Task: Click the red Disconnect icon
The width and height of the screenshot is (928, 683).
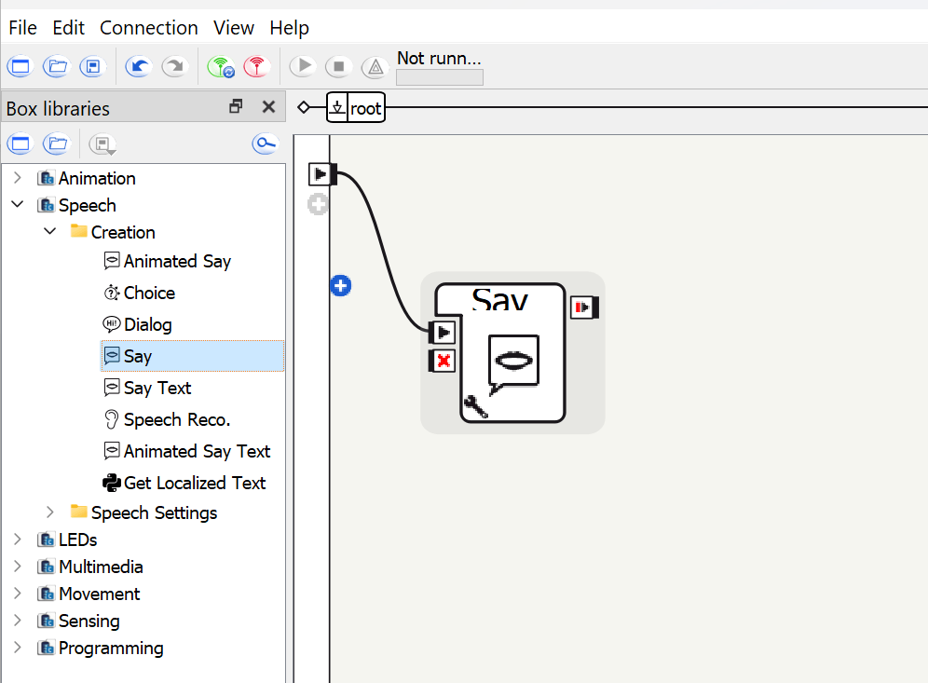Action: (255, 67)
